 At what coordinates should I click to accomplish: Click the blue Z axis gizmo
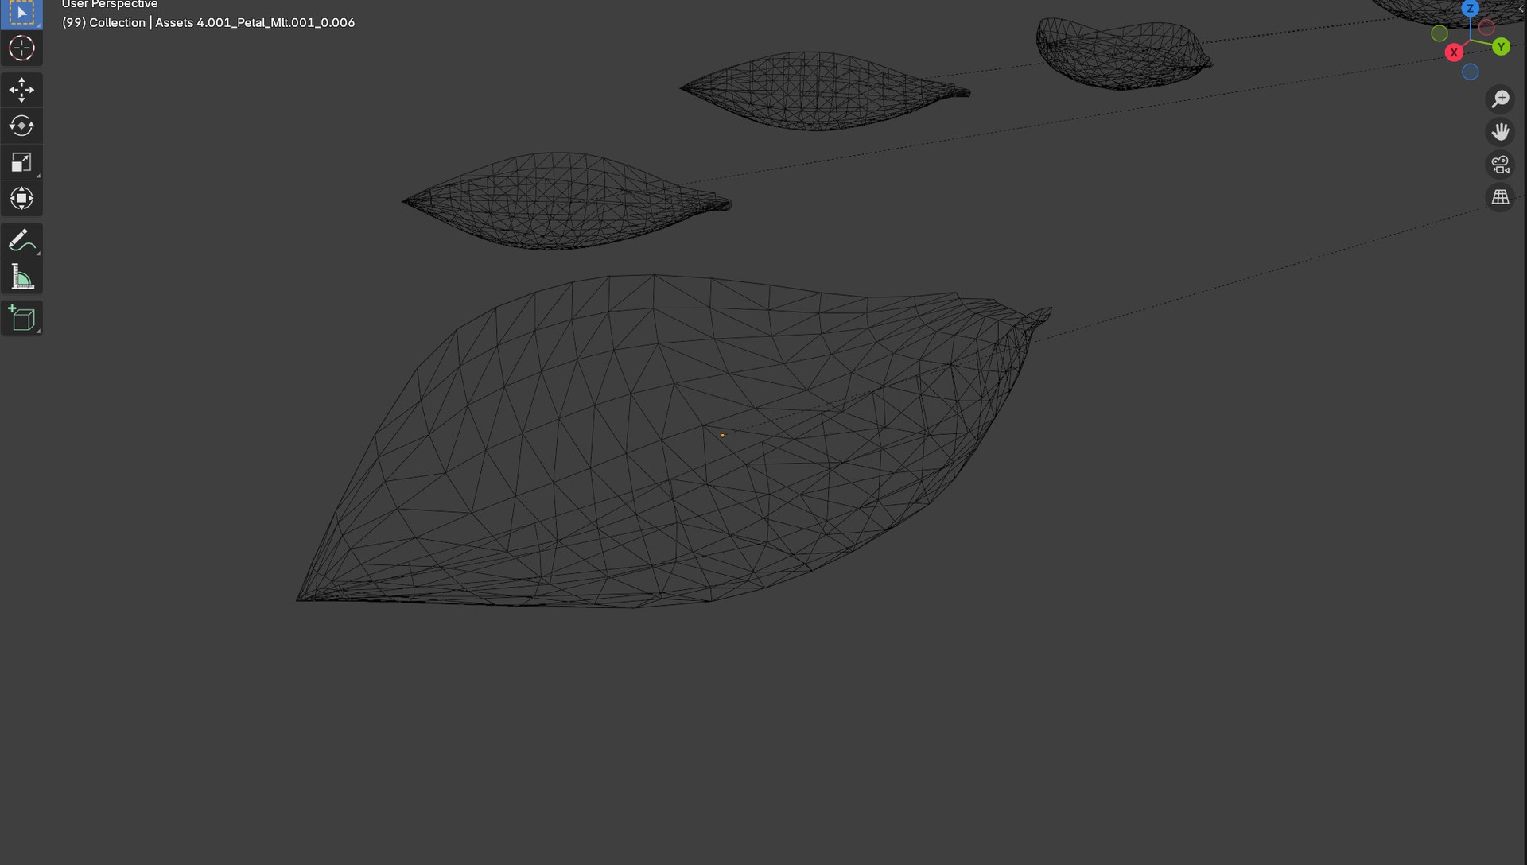coord(1470,9)
